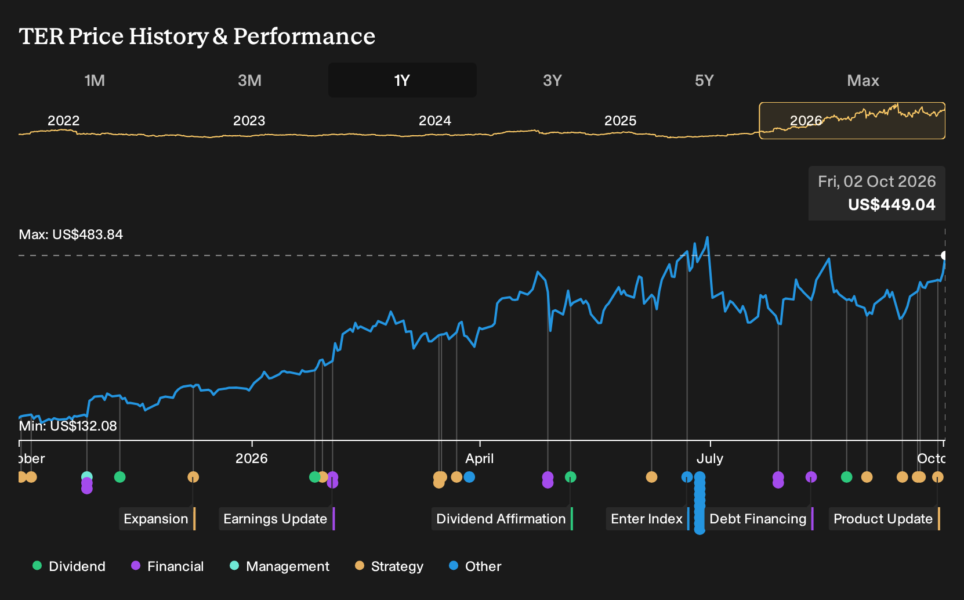Image resolution: width=964 pixels, height=600 pixels.
Task: Jump to 2023 in the overview timeline
Action: point(249,121)
